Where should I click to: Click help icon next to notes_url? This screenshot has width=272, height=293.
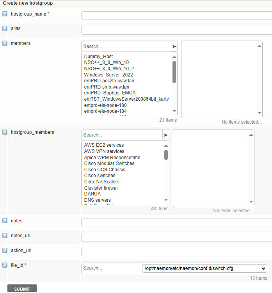(5, 236)
